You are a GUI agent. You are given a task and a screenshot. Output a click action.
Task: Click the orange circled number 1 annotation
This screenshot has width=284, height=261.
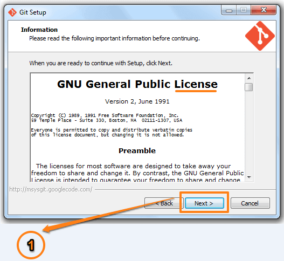pyautogui.click(x=31, y=245)
